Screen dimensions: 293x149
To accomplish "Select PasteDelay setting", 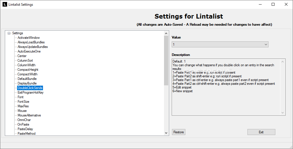I will click(x=25, y=129).
